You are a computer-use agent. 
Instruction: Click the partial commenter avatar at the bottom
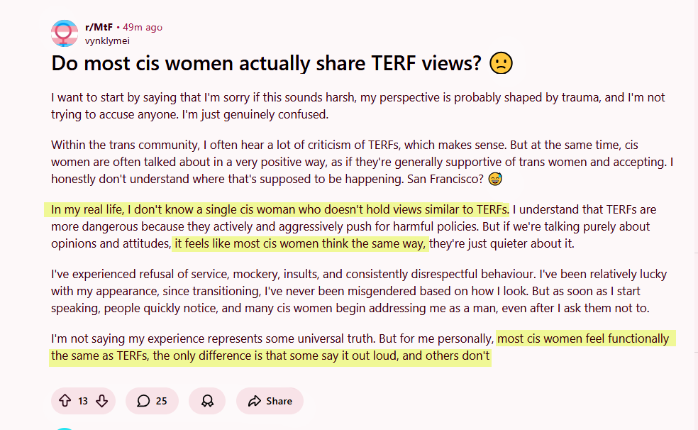[x=65, y=427]
